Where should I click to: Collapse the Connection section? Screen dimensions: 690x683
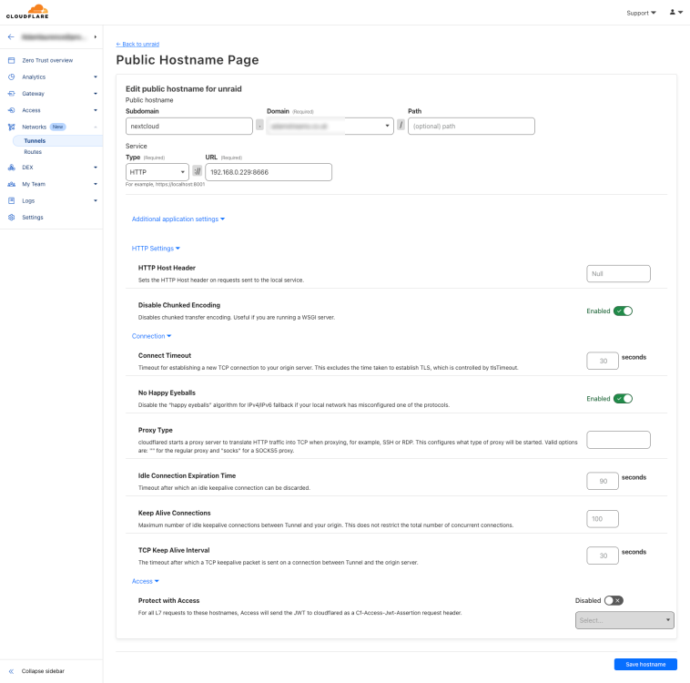(151, 336)
